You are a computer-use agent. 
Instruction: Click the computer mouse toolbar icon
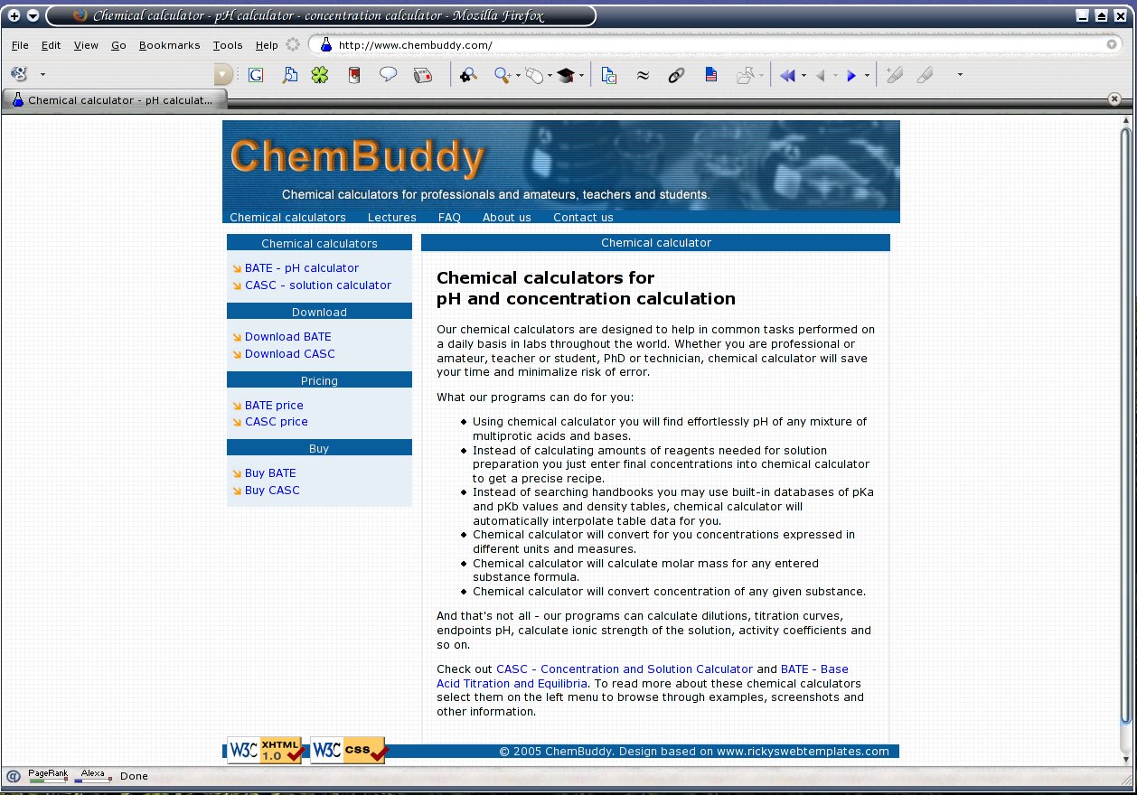[534, 75]
